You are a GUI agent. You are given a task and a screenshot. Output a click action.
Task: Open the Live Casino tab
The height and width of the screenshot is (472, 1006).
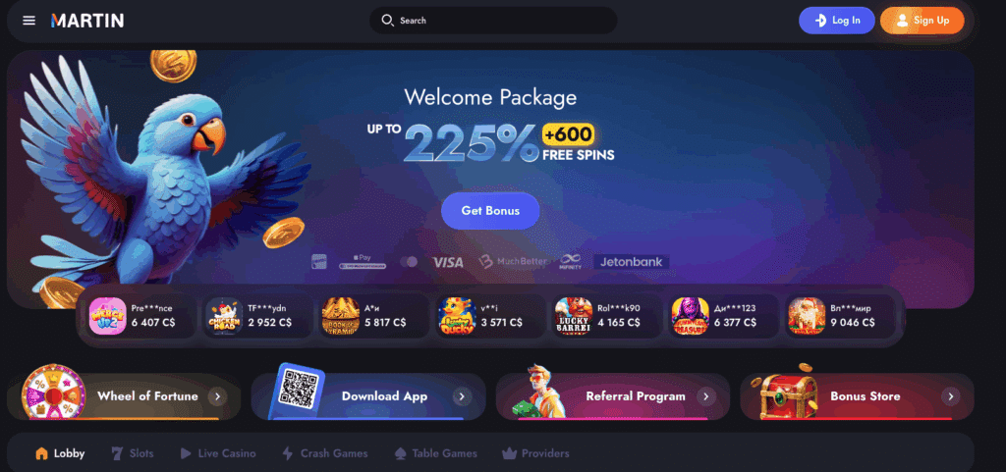pos(217,453)
